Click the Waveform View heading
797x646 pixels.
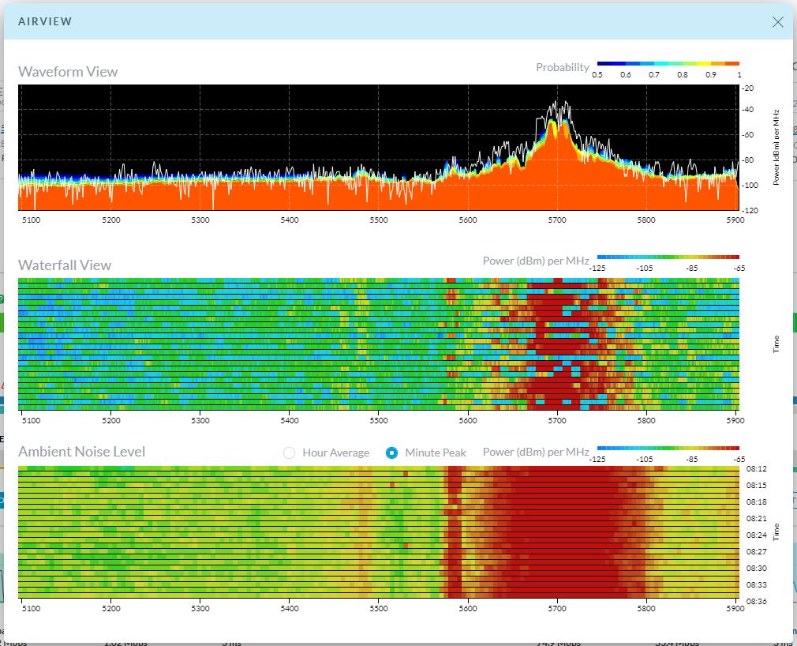68,72
